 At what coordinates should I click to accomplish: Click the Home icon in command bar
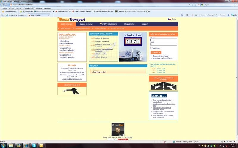(x=182, y=15)
